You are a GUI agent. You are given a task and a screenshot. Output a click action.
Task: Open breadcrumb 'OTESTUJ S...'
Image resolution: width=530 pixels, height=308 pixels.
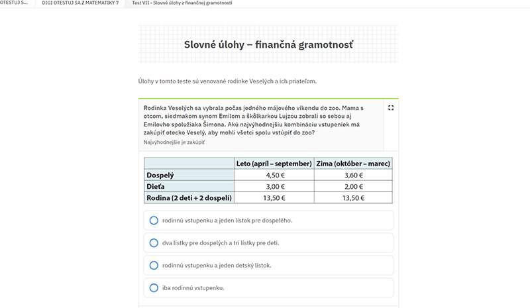click(14, 3)
